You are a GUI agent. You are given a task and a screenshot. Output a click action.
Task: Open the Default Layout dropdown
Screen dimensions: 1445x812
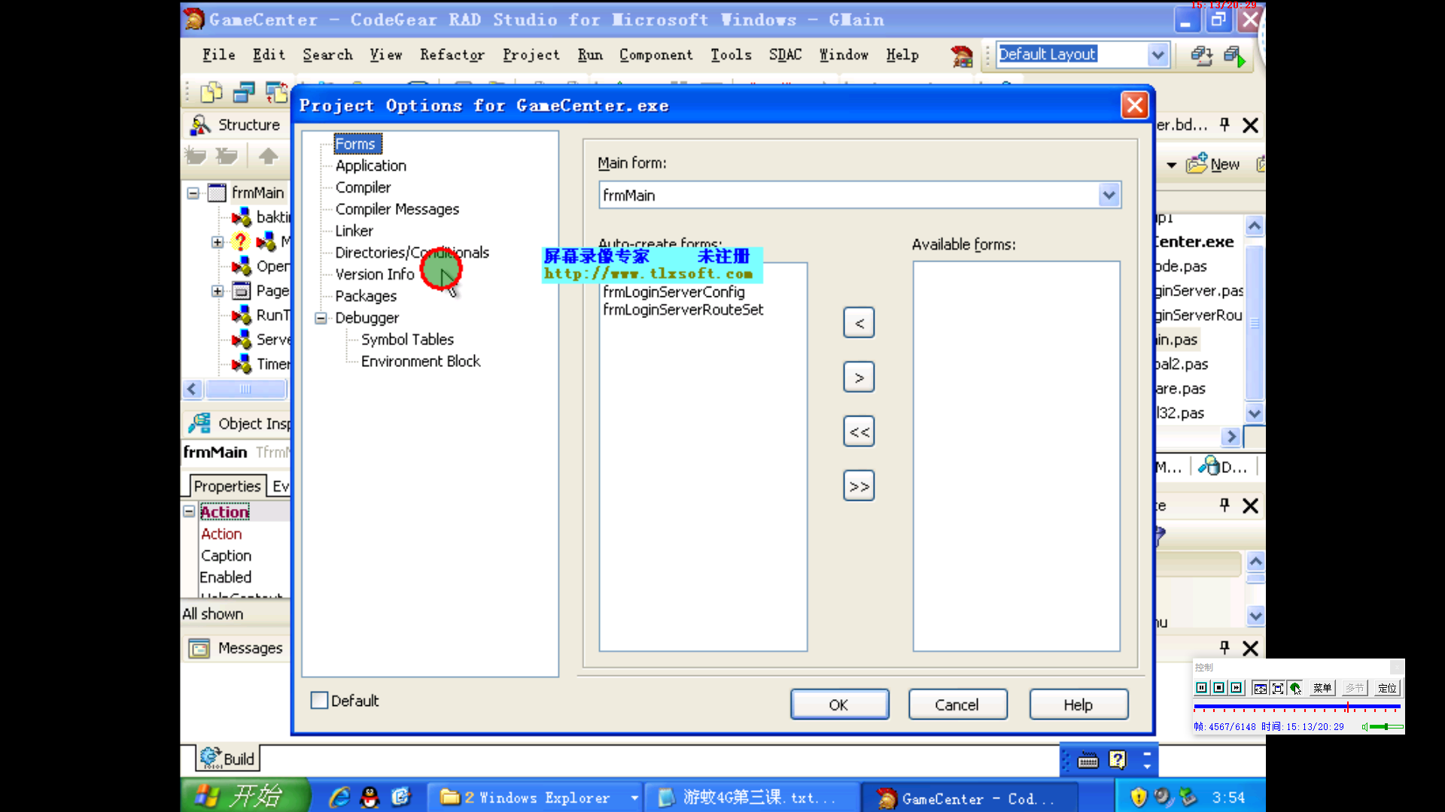[x=1158, y=54]
